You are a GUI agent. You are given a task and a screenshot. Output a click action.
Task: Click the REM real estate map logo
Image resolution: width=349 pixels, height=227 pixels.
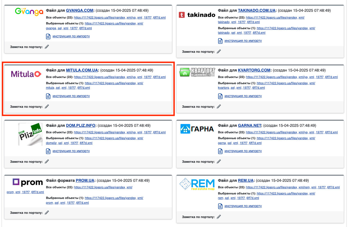pos(197,185)
